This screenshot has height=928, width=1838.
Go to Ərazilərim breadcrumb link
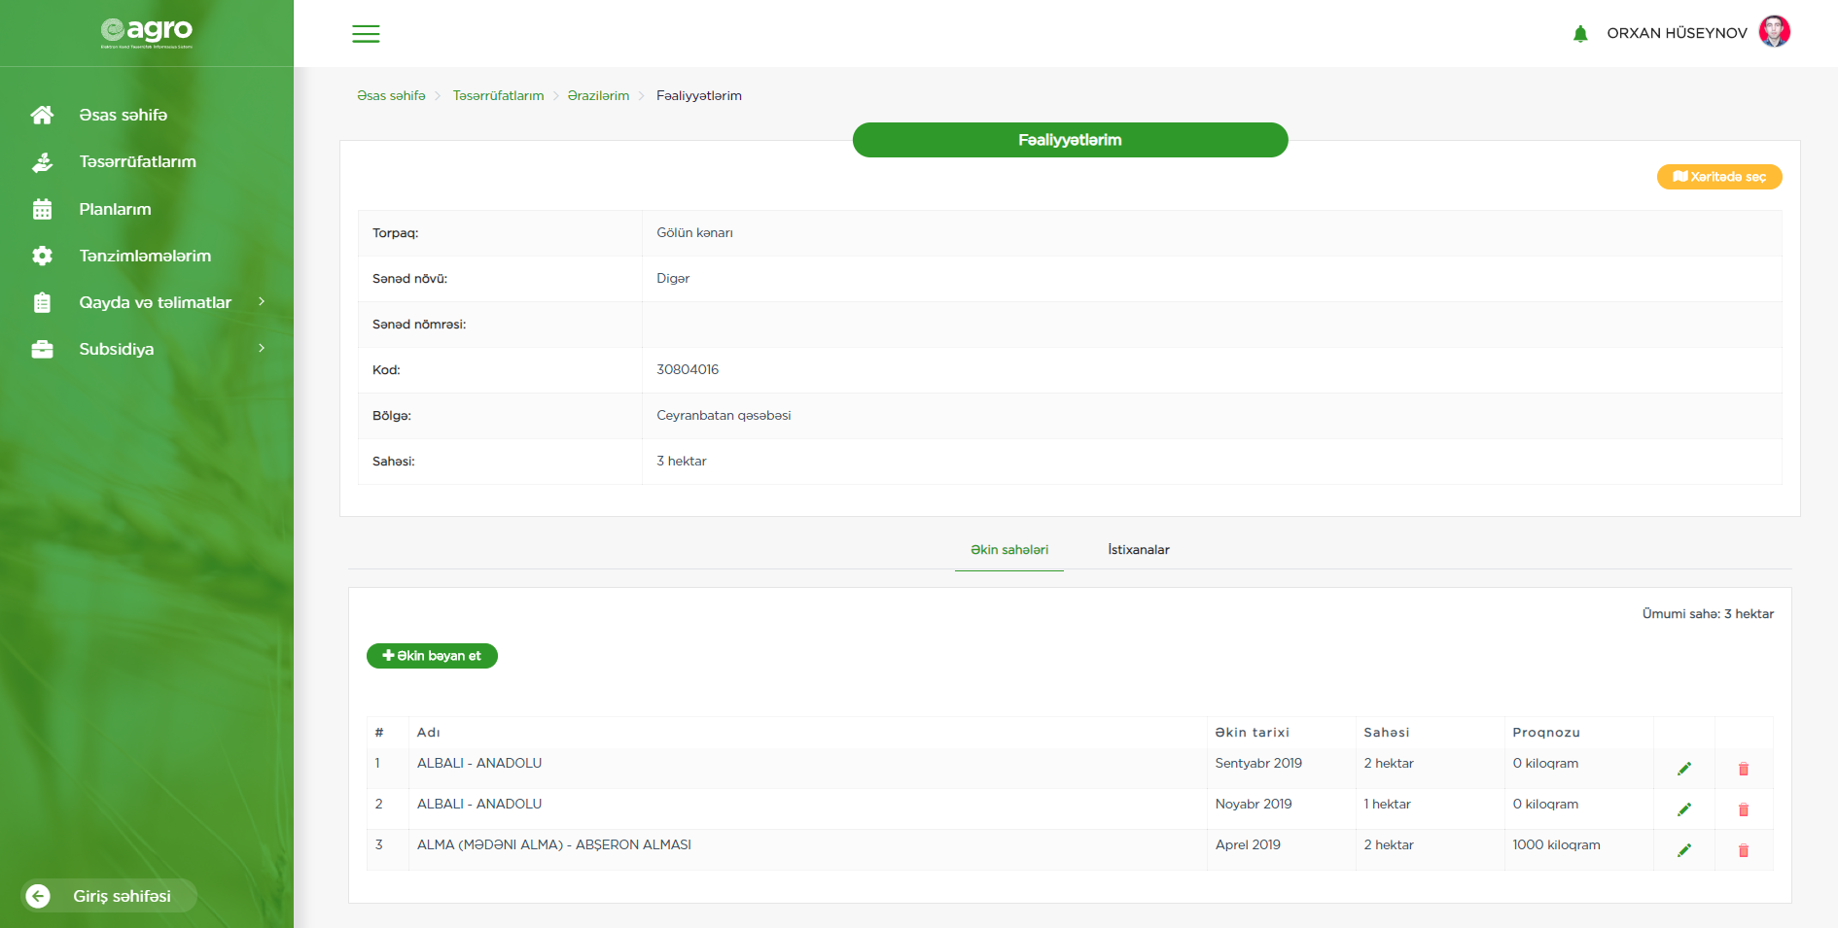(x=598, y=95)
